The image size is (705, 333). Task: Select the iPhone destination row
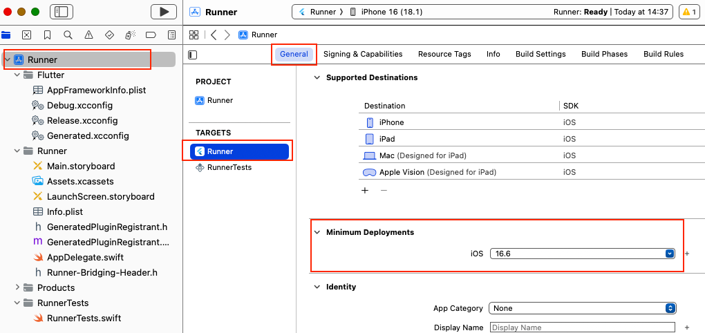(532, 122)
